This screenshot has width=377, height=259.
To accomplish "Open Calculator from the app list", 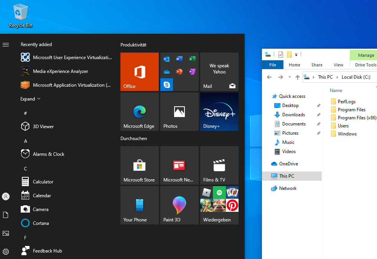I will [x=37, y=182].
